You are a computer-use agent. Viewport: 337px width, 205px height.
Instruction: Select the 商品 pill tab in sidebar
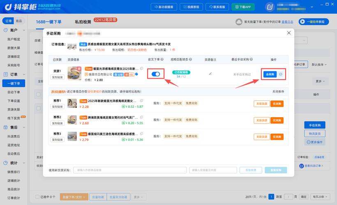coord(19,21)
